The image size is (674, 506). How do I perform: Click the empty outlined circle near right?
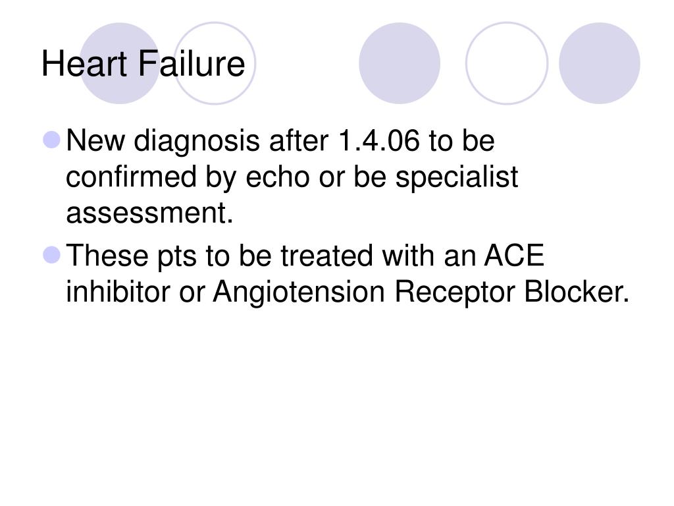[507, 63]
